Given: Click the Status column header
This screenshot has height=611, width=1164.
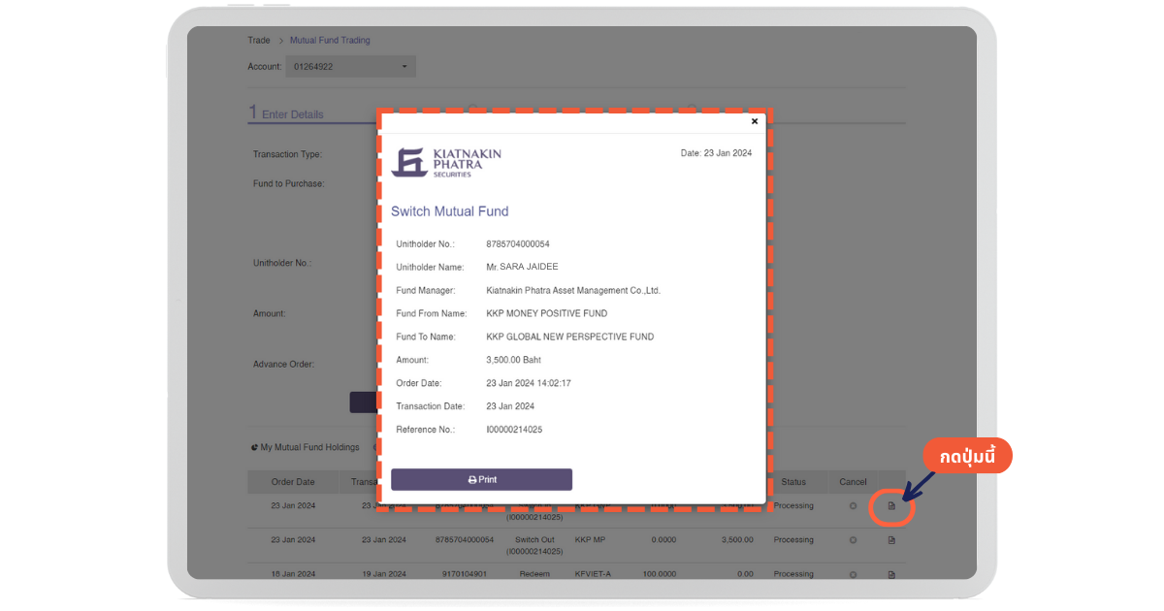Looking at the screenshot, I should click(793, 482).
